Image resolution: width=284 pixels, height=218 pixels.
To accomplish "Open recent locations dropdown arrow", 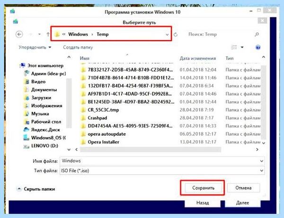I will point(39,34).
